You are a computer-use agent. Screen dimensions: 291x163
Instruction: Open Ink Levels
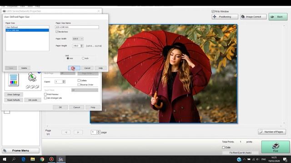[33, 100]
